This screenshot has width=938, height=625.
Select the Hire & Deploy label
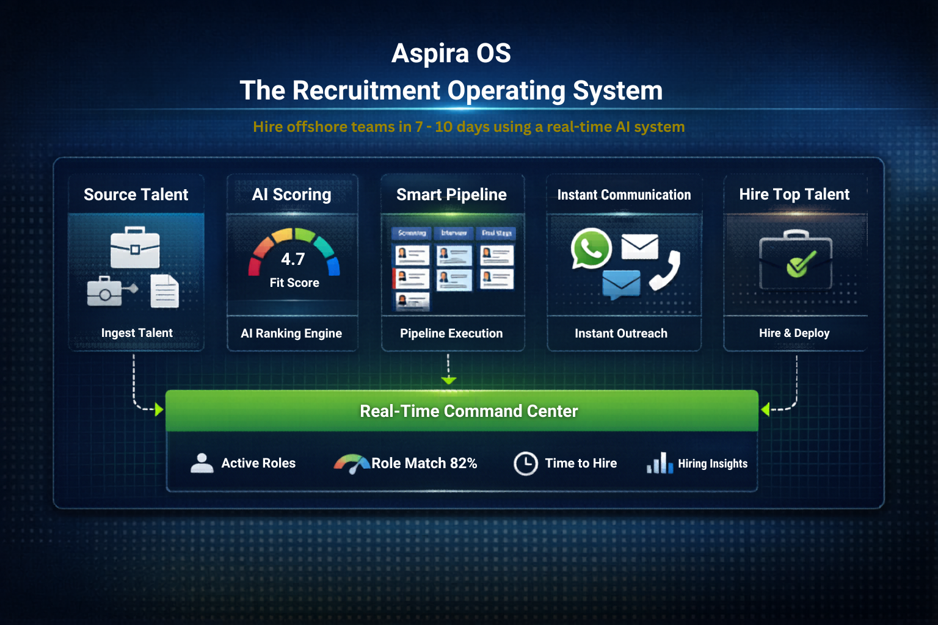(x=794, y=333)
